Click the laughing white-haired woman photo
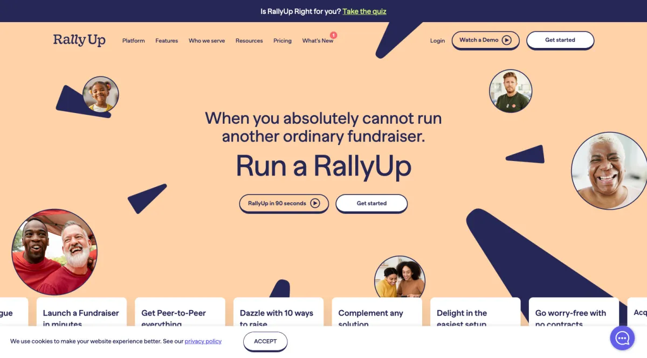The width and height of the screenshot is (647, 358). [x=609, y=171]
